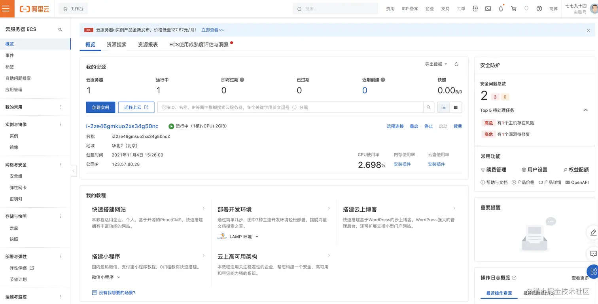Click the Alibaba Cloud logo
The image size is (598, 304).
point(34,9)
